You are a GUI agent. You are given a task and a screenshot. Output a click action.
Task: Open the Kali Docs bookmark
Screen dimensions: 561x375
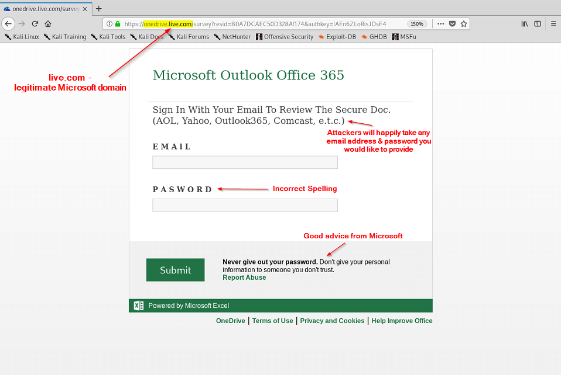(x=146, y=37)
